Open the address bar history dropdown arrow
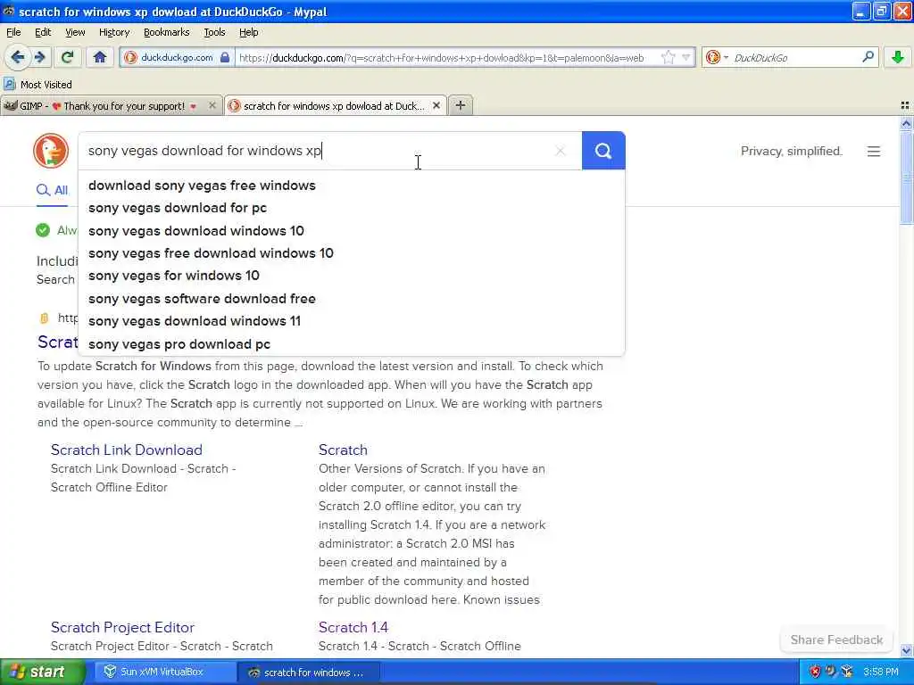 686,57
